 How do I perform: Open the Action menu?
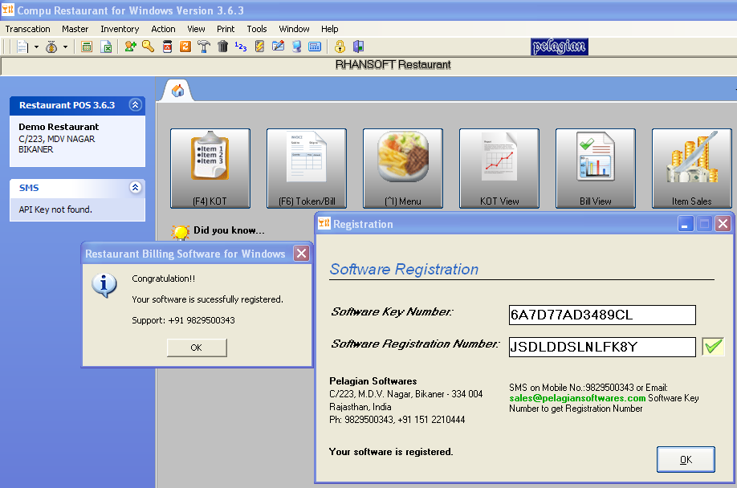click(x=163, y=29)
